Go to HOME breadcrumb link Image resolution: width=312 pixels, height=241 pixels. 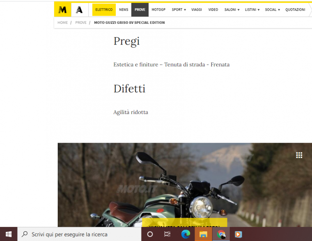point(62,23)
